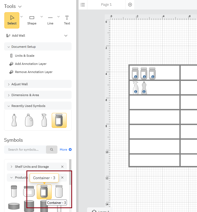The width and height of the screenshot is (197, 212).
Task: Focus the Search for symbols field
Action: [25, 150]
